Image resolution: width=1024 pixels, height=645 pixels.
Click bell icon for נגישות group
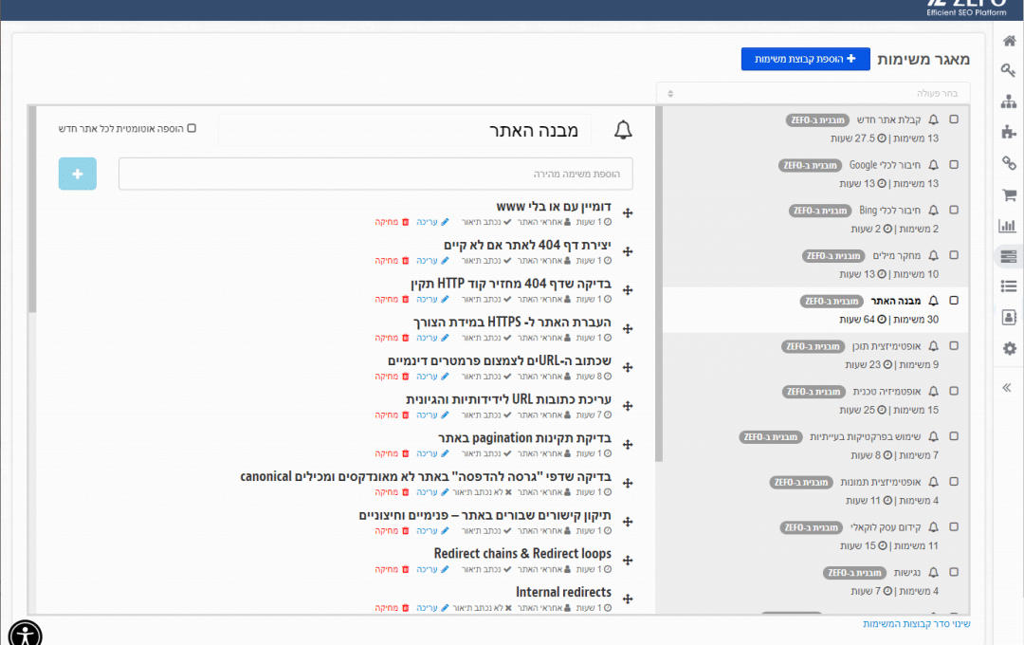[x=933, y=573]
